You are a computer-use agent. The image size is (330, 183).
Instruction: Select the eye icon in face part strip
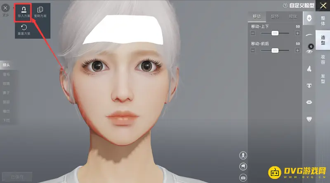[309, 52]
